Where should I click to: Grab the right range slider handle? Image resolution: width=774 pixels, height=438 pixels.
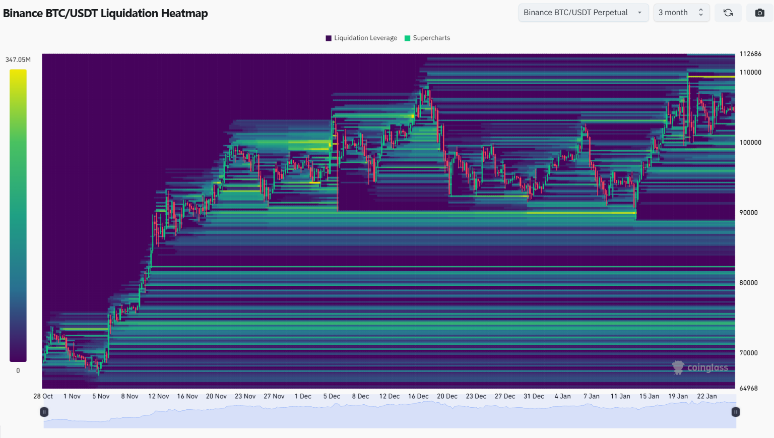[x=736, y=412]
